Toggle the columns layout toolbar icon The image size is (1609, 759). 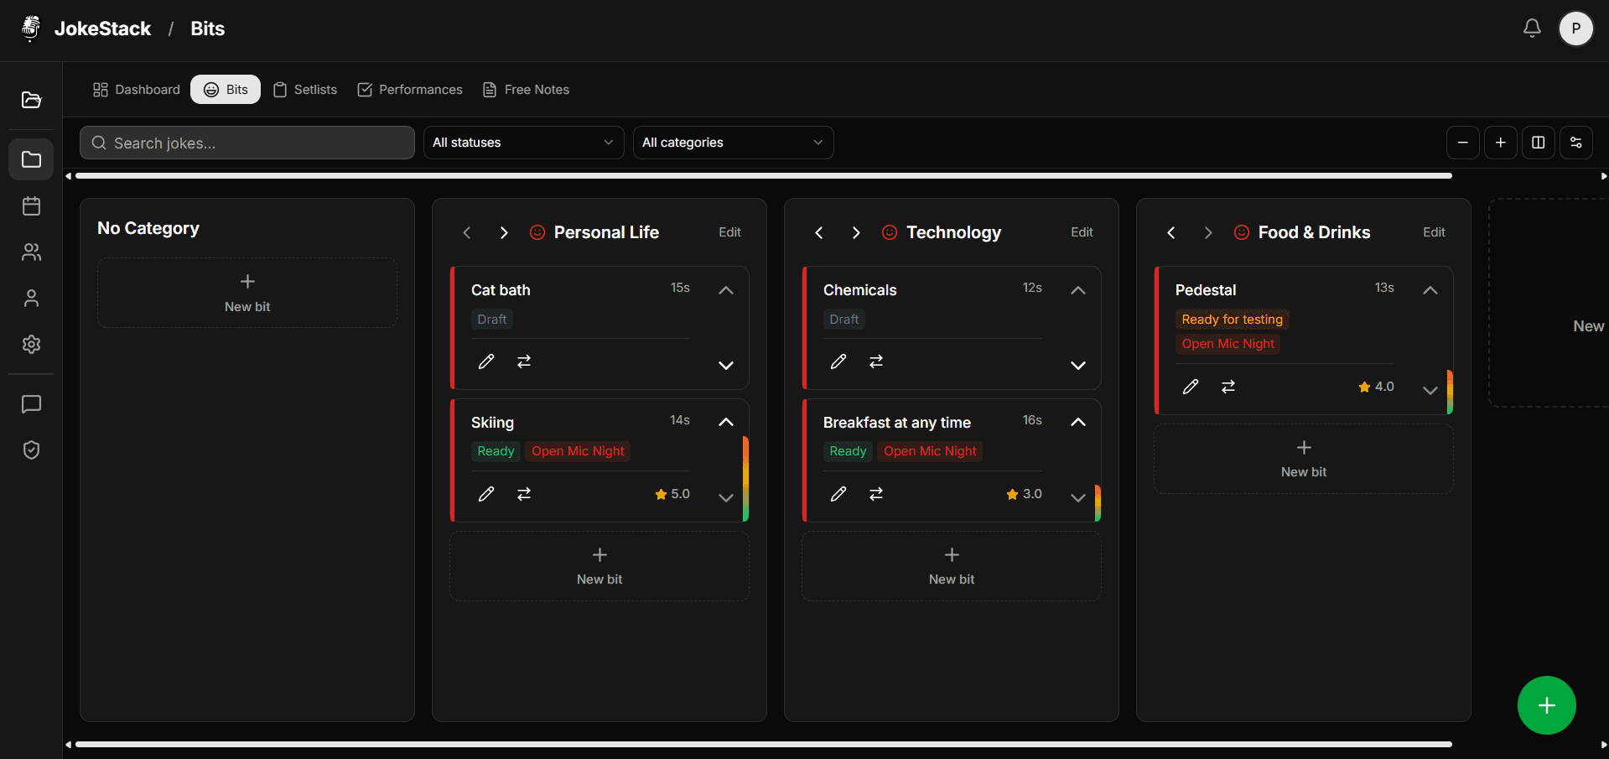1539,143
